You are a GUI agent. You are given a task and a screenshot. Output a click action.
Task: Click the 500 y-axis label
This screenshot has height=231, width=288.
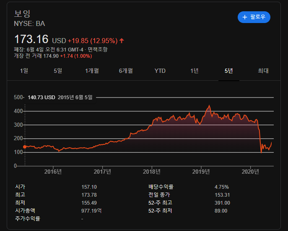(18, 97)
